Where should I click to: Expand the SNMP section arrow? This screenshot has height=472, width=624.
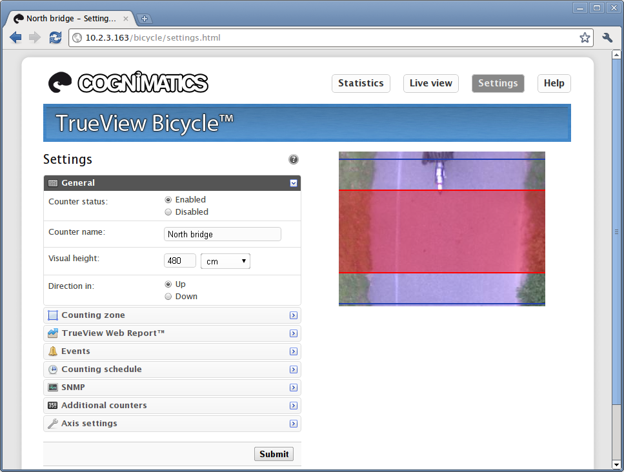point(294,388)
